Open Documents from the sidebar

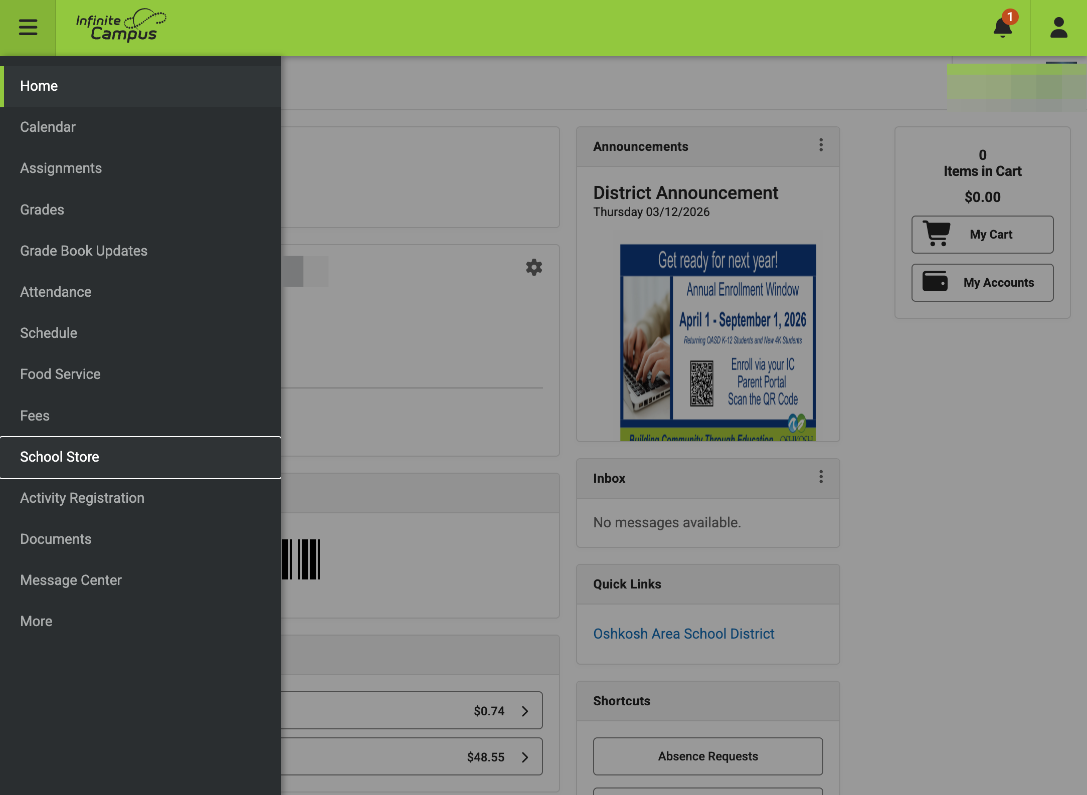tap(140, 539)
